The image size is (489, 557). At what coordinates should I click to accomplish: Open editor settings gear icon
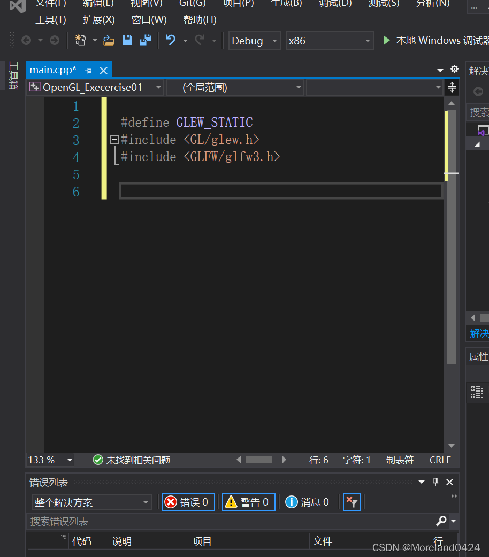point(454,69)
